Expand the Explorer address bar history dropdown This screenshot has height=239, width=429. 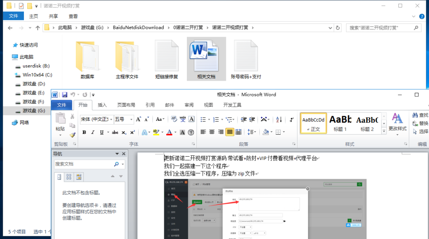(x=330, y=28)
